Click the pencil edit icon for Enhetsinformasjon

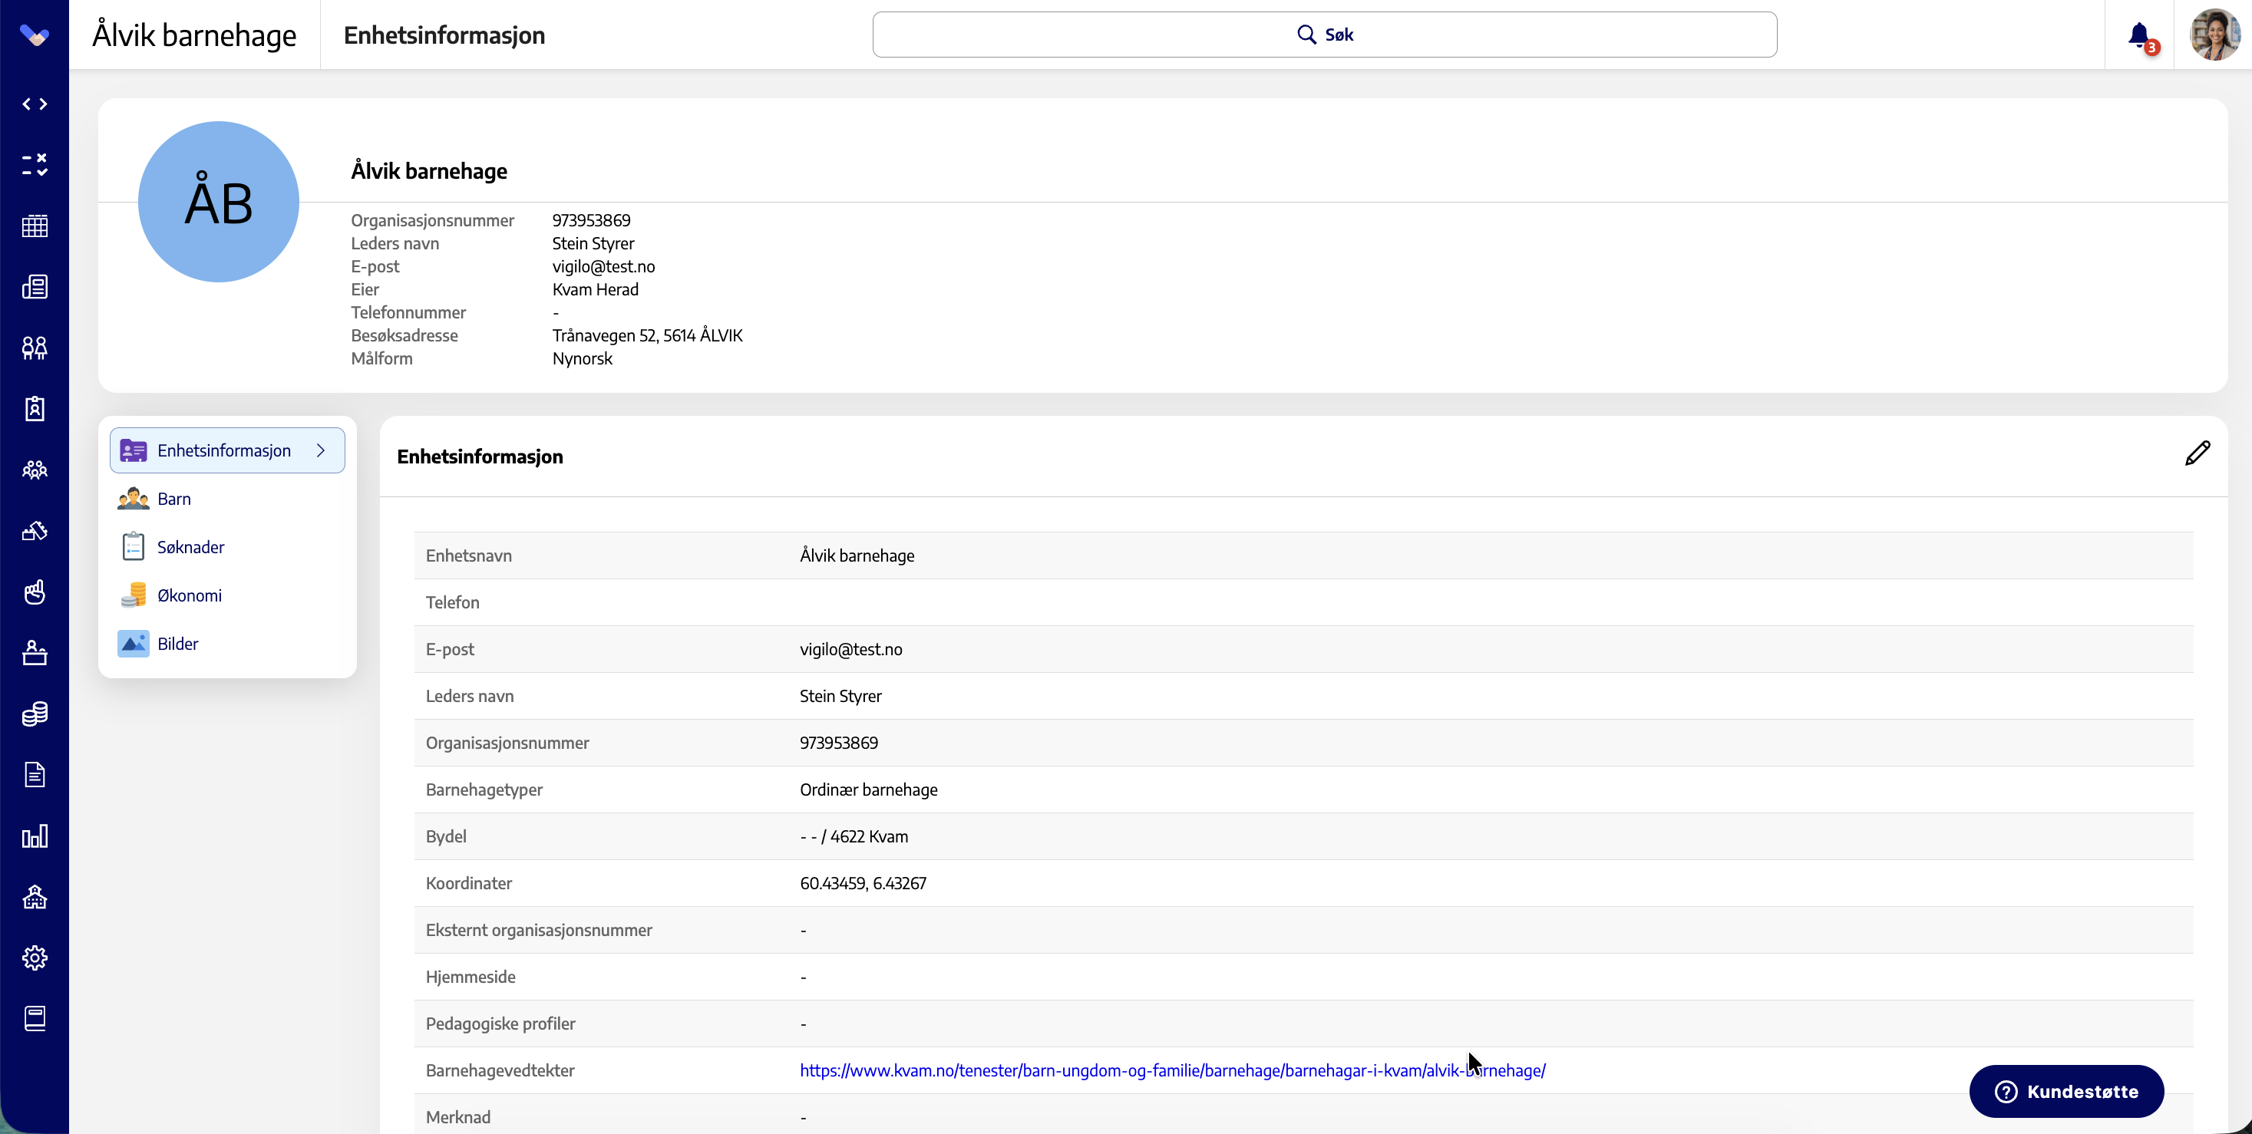click(x=2197, y=453)
